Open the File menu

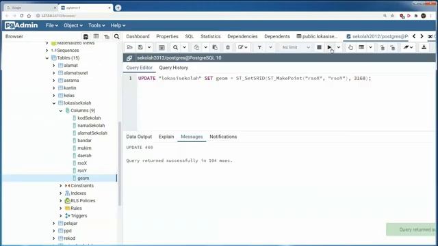pyautogui.click(x=52, y=25)
